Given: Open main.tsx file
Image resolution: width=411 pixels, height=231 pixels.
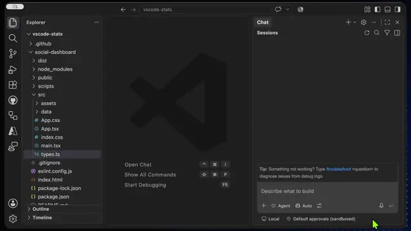Looking at the screenshot, I should click(x=48, y=146).
